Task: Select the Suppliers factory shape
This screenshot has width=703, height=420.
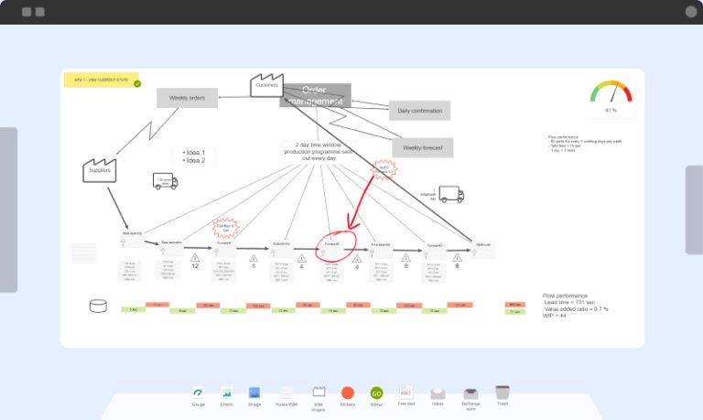Action: click(100, 168)
